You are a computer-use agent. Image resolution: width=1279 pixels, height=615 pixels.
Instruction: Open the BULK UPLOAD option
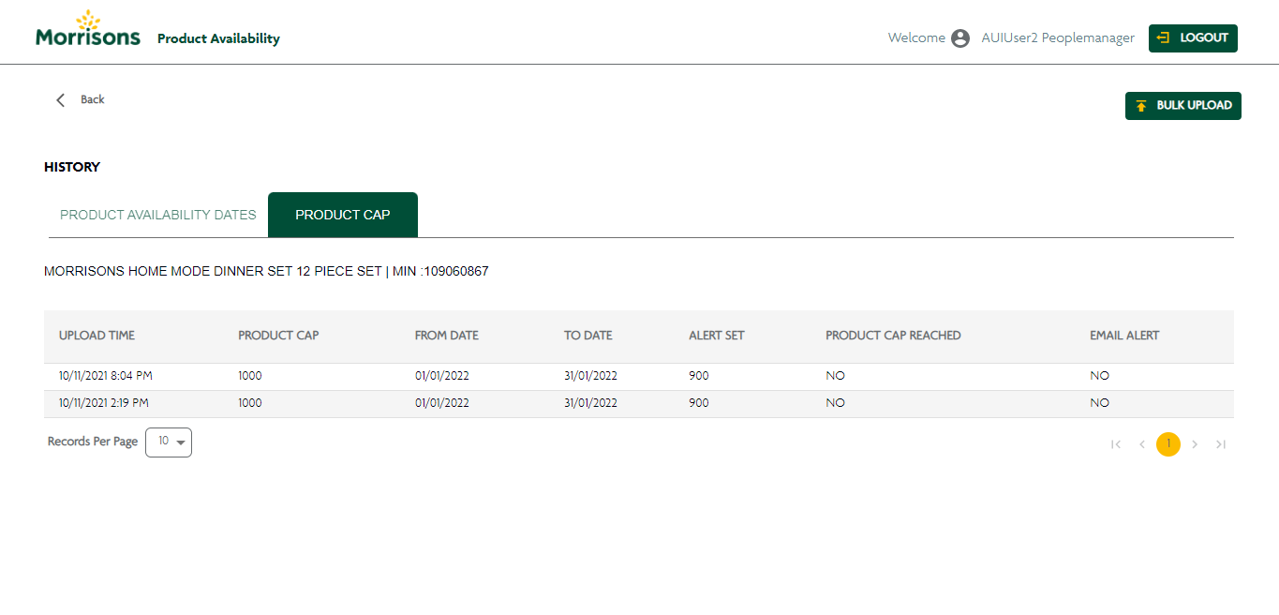point(1183,106)
